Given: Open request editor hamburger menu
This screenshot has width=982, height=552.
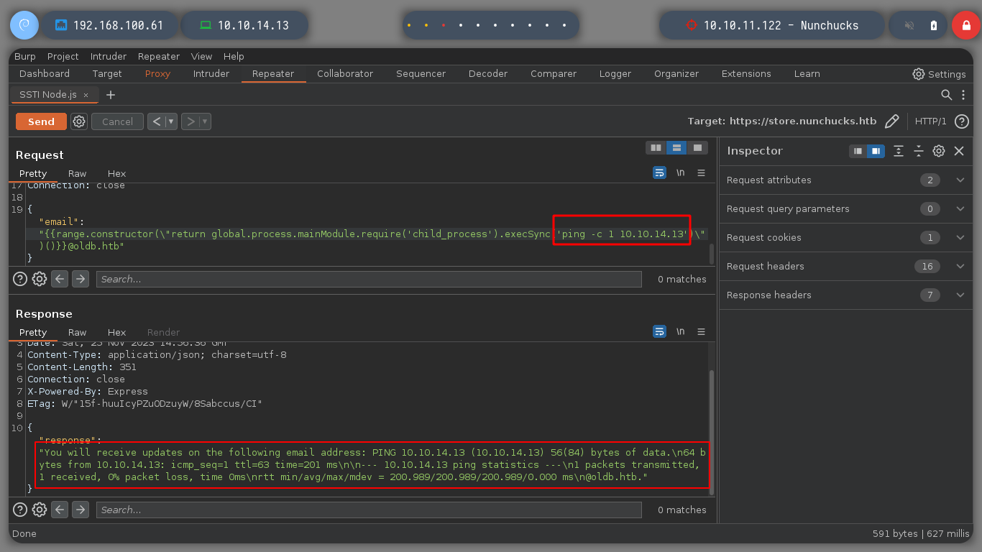Looking at the screenshot, I should point(701,172).
